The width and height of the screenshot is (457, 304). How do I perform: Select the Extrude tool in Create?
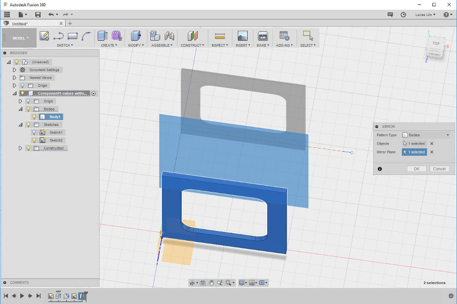(x=102, y=36)
